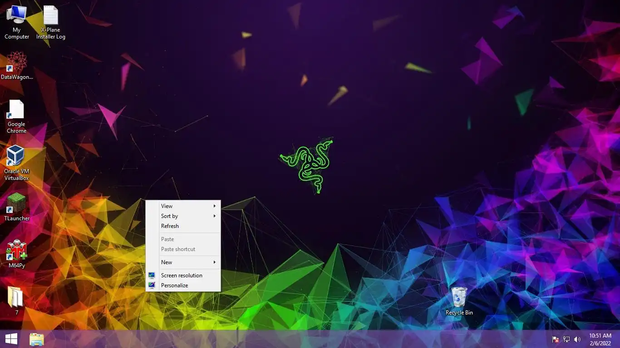Select the M64Py shortcut icon

click(x=17, y=254)
